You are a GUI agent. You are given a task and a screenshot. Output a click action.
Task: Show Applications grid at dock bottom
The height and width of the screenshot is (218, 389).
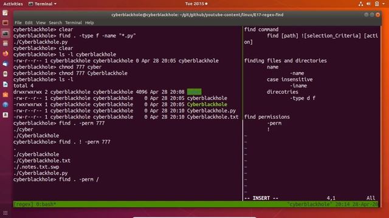pyautogui.click(x=5, y=213)
